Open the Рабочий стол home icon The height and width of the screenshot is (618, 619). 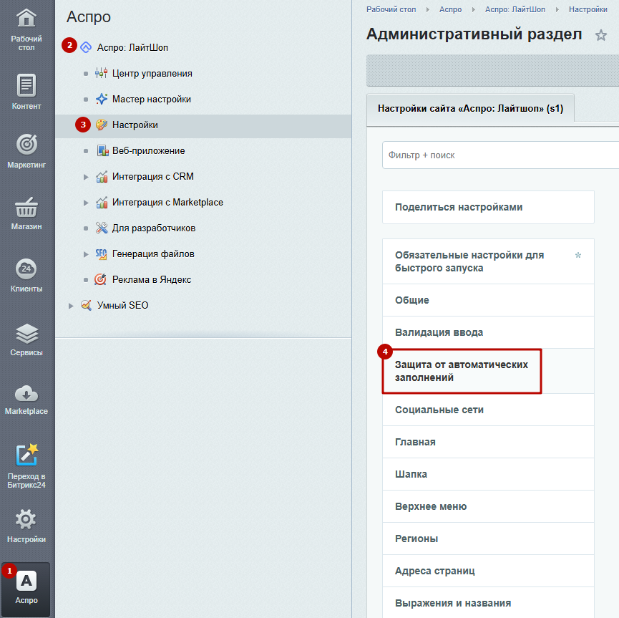(26, 18)
